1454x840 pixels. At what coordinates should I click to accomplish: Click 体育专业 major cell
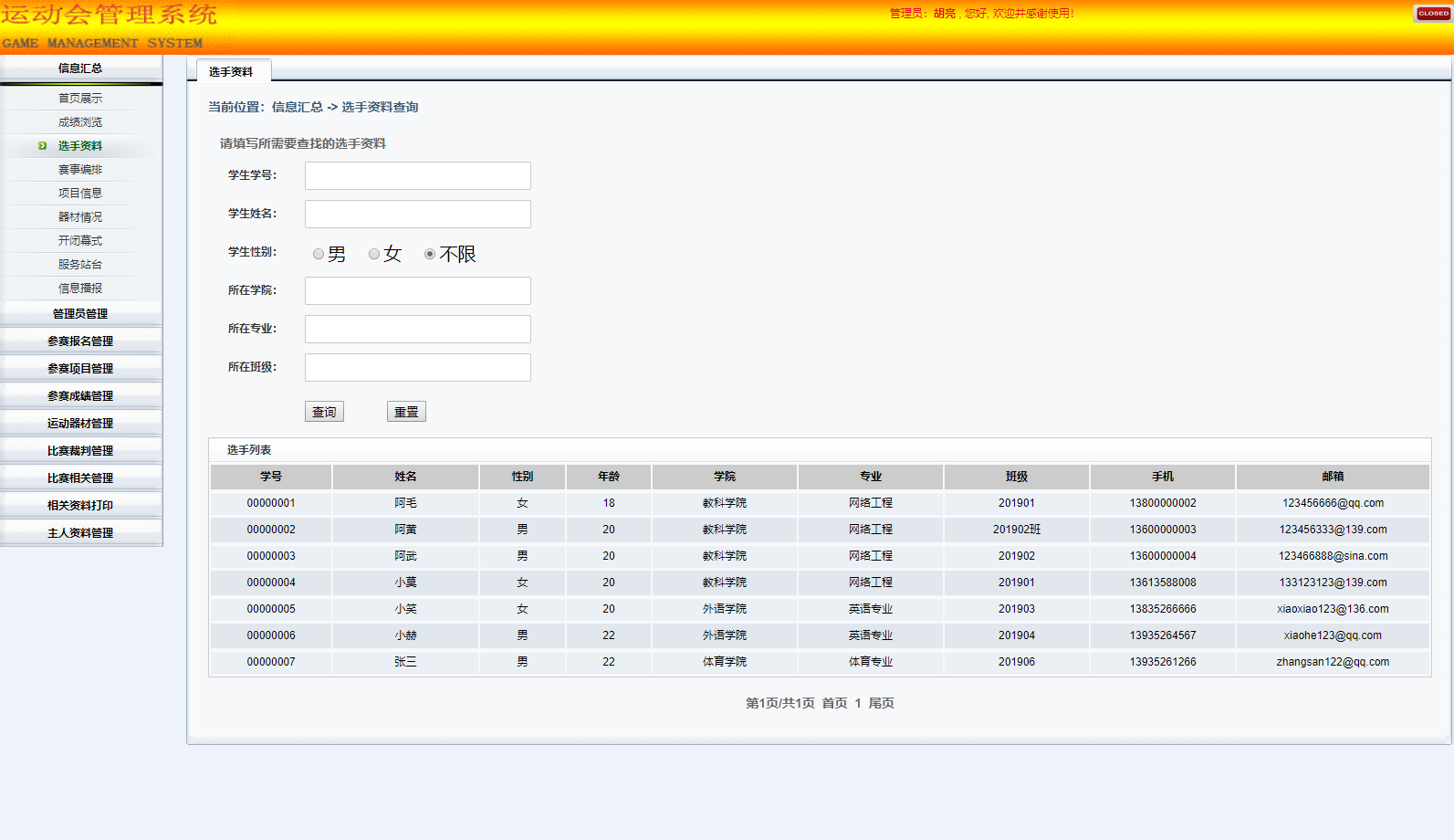coord(871,662)
